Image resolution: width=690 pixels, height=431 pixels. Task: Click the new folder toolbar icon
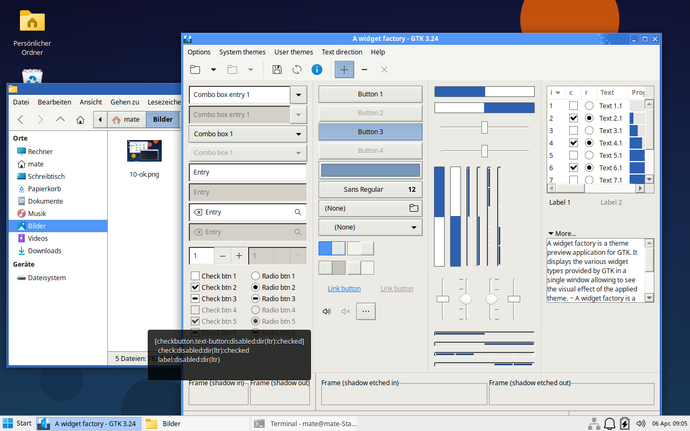tap(195, 69)
